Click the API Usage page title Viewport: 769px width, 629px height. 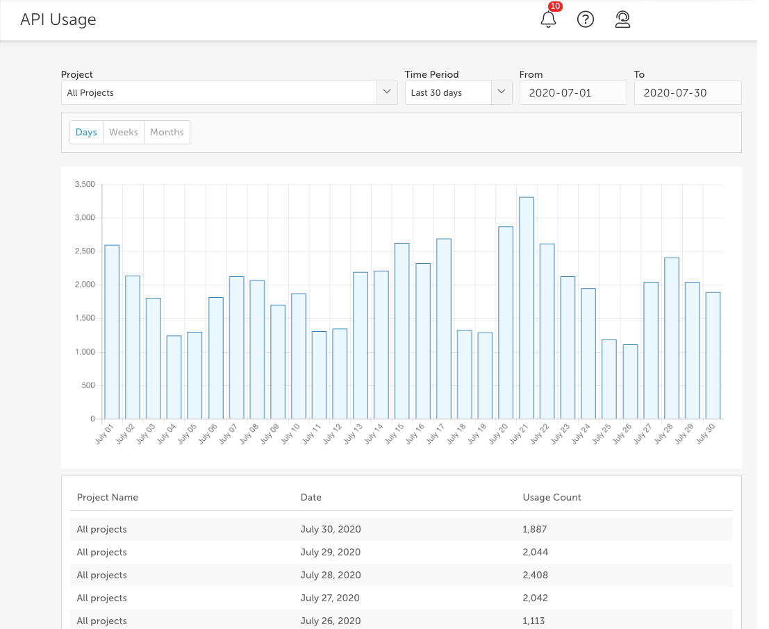(x=58, y=19)
